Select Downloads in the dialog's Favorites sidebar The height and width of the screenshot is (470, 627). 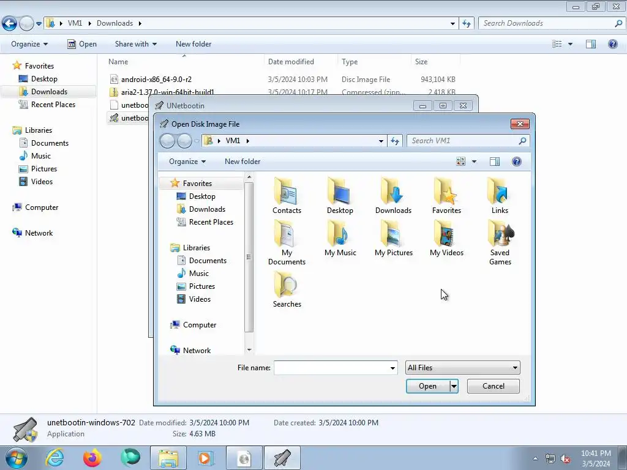coord(207,209)
